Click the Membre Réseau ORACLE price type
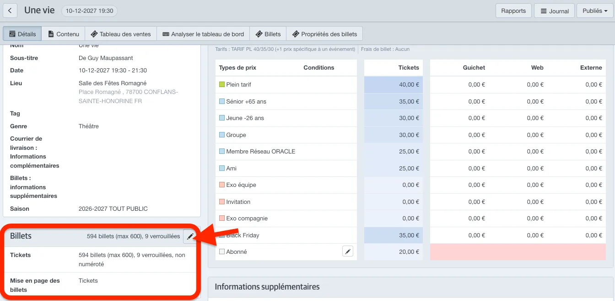This screenshot has width=615, height=301. (x=261, y=151)
